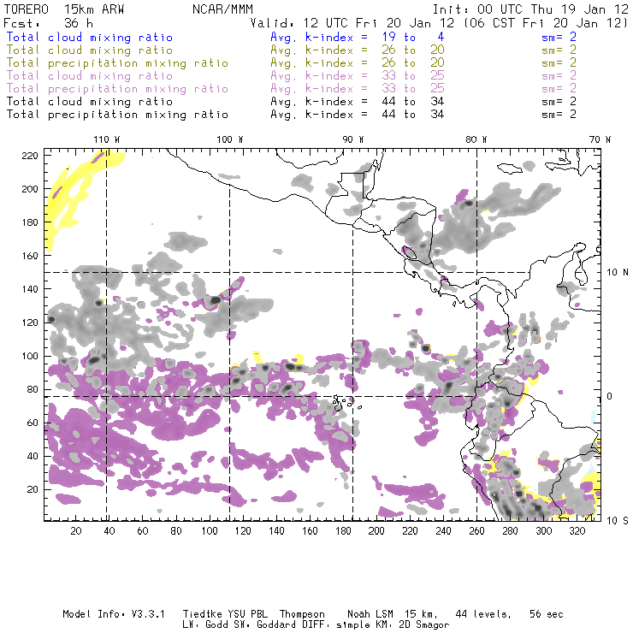Click the "220" tick label on vertical axis
The width and height of the screenshot is (633, 633).
click(x=30, y=156)
